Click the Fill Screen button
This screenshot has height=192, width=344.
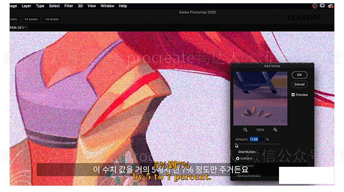point(52,19)
